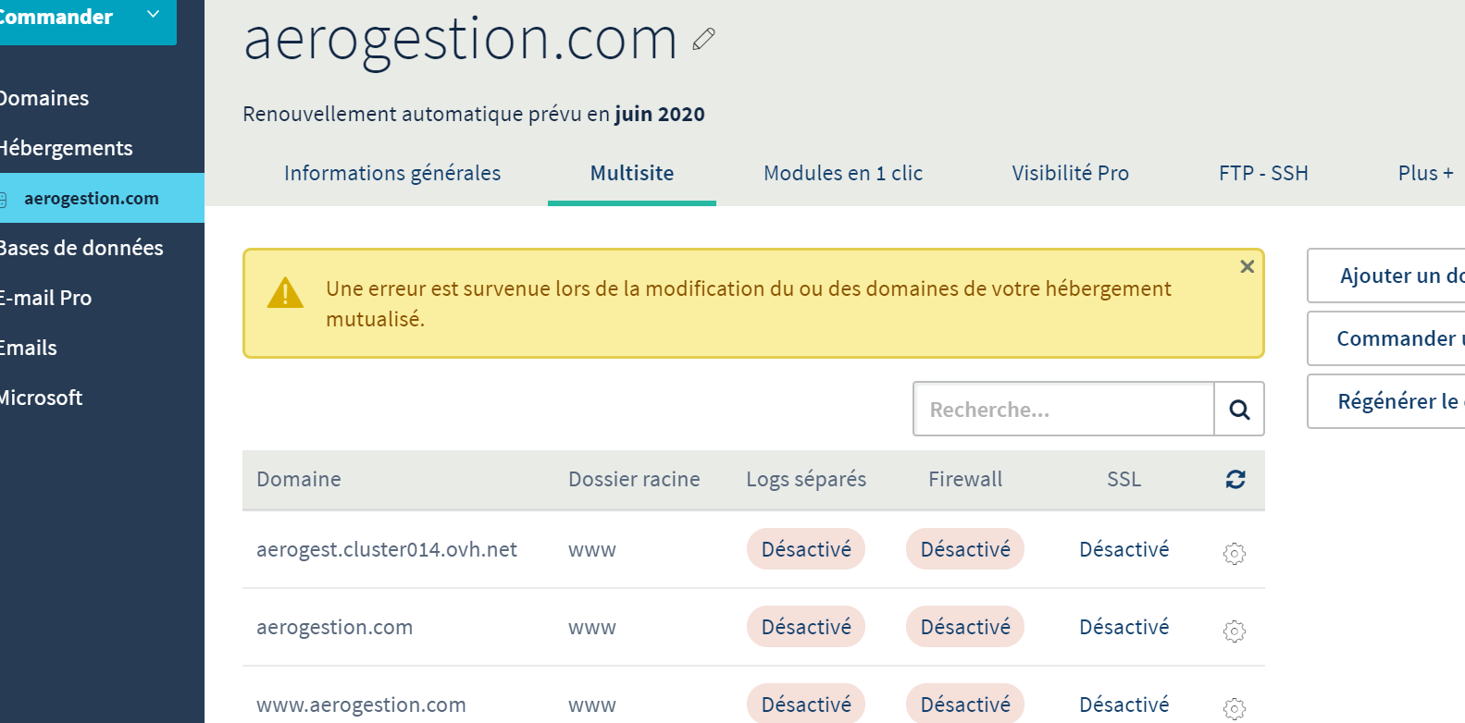The image size is (1465, 723).
Task: Go to the FTP - SSH tab
Action: pos(1262,173)
